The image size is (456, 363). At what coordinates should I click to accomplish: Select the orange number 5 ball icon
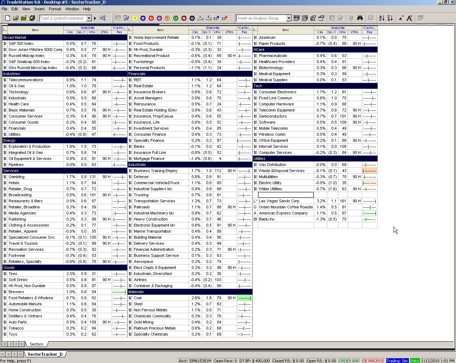[x=168, y=18]
